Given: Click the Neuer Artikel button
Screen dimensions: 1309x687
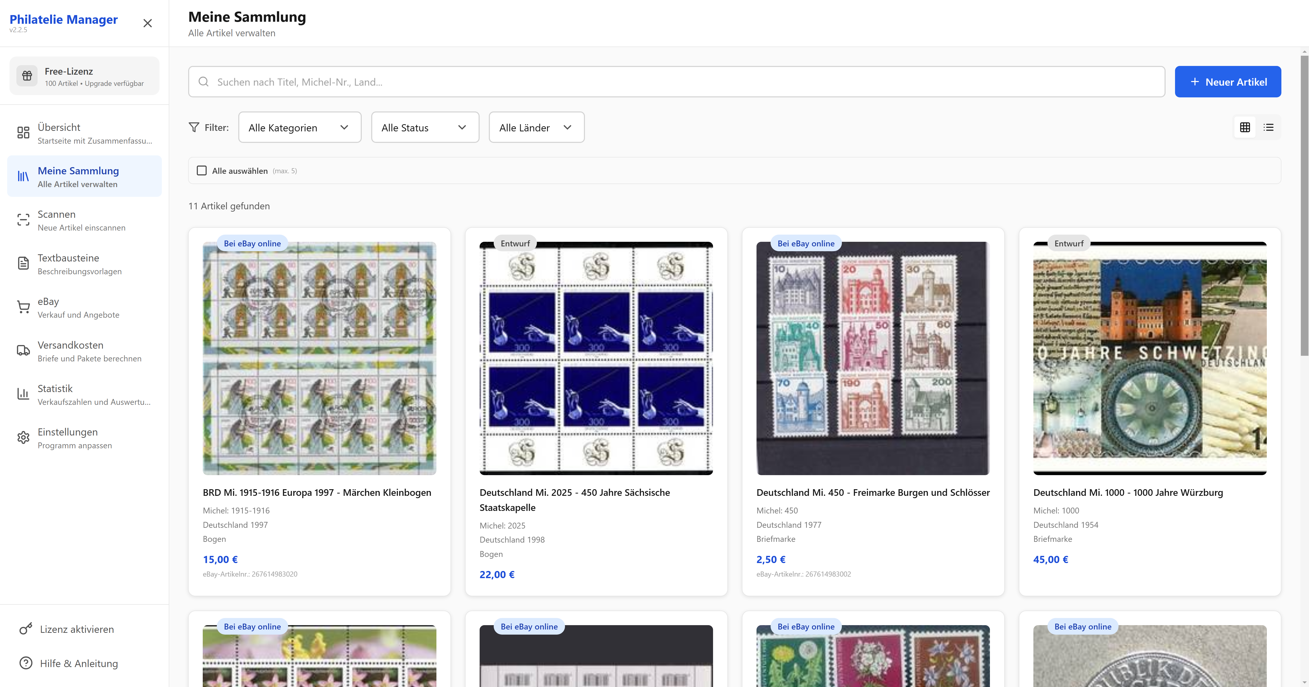Looking at the screenshot, I should pyautogui.click(x=1228, y=82).
